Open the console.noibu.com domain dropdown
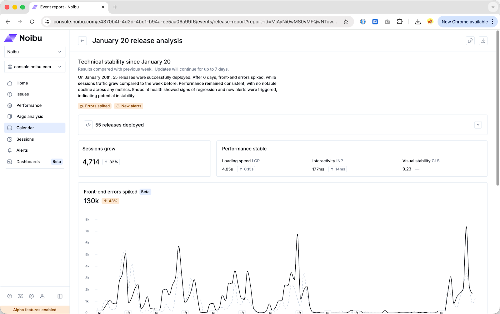 pyautogui.click(x=35, y=67)
